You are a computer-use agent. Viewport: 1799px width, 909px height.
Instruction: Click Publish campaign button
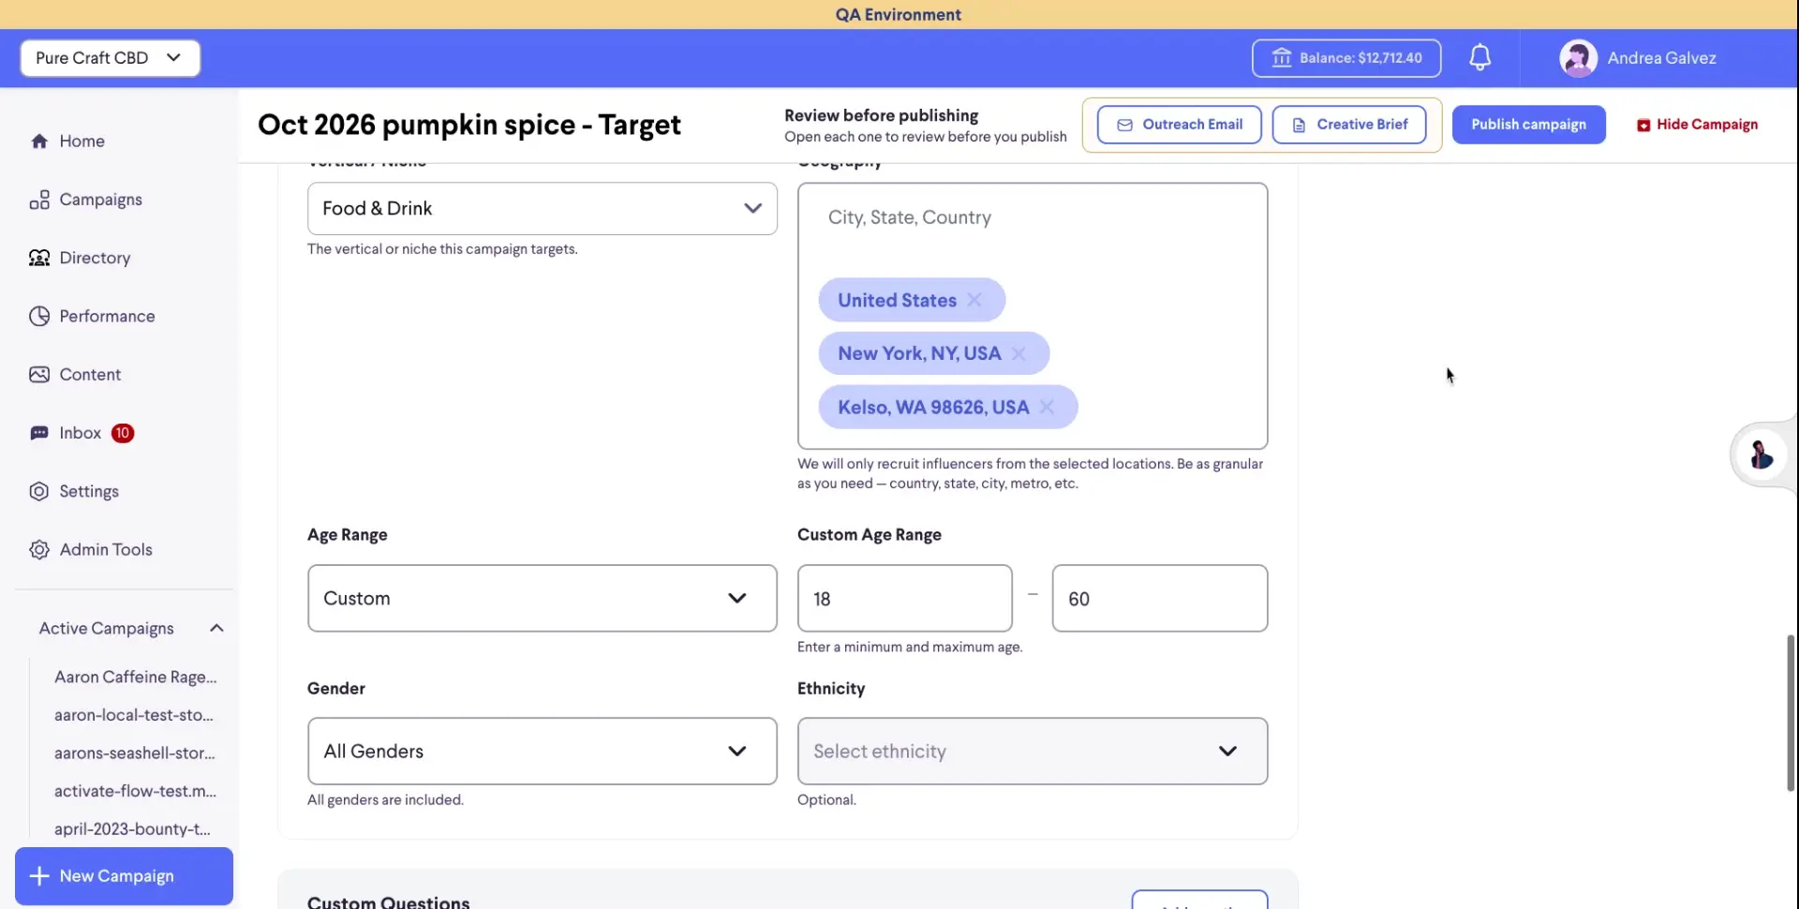click(1528, 125)
